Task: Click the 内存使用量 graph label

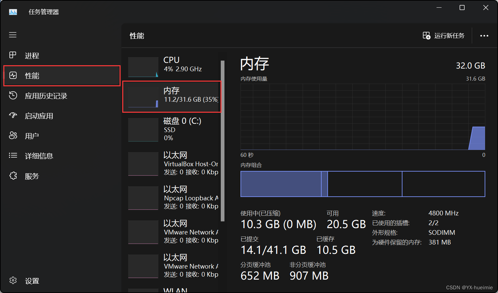Action: 254,79
